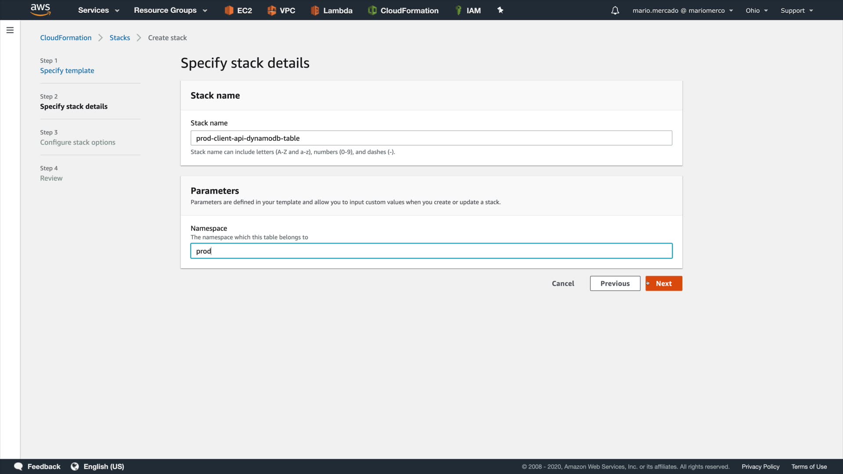The height and width of the screenshot is (474, 843).
Task: Click into the Stack name field
Action: pyautogui.click(x=431, y=138)
